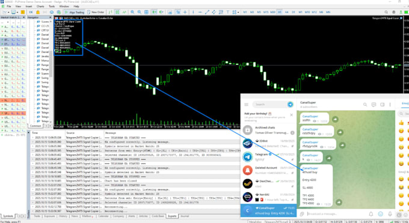
Task: Click the zoom out chart icon
Action: pos(140,12)
